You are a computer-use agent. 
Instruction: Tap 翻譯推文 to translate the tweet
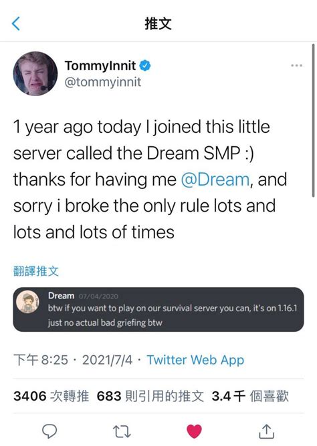pos(36,271)
